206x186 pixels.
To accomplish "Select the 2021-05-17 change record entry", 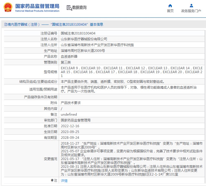I will (132, 161).
